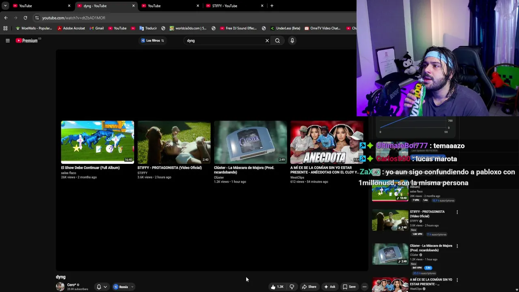Click the search magnifier button
The image size is (519, 292).
(x=277, y=41)
